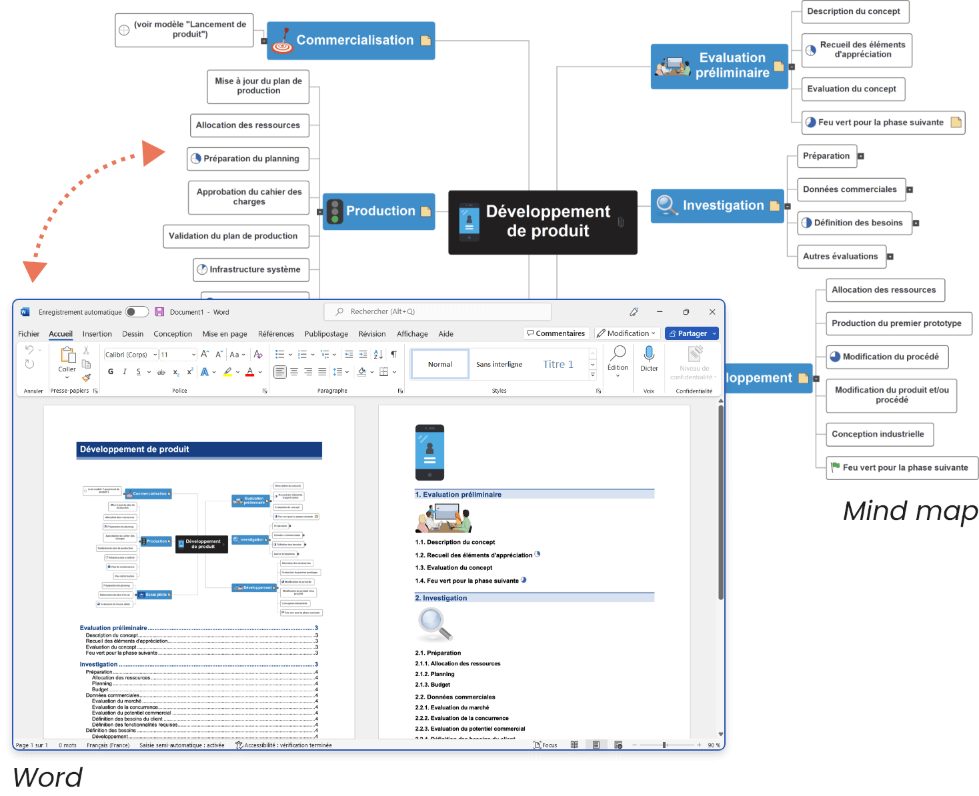Viewport: 979px width, 796px height.
Task: Apply the Sans interligne style
Action: (499, 365)
